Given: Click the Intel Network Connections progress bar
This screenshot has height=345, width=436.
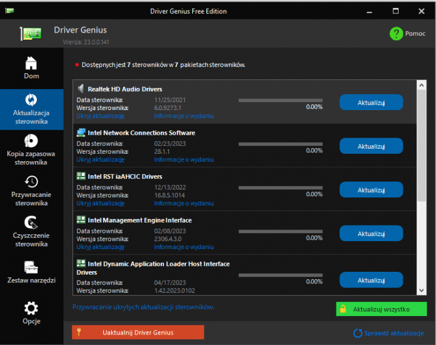Looking at the screenshot, I should pyautogui.click(x=281, y=144).
